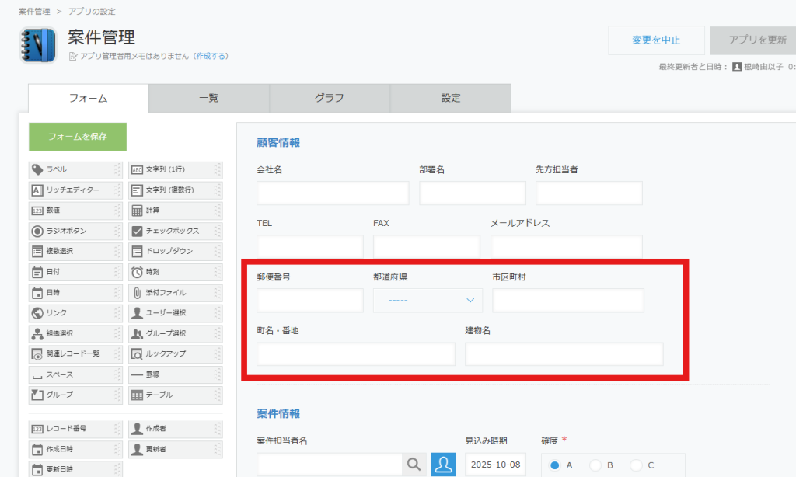Select radio option A under 確度

(x=555, y=465)
